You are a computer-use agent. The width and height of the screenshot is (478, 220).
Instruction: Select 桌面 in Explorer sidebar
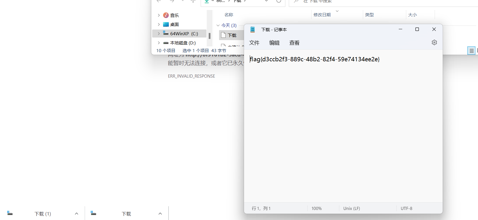pos(175,24)
